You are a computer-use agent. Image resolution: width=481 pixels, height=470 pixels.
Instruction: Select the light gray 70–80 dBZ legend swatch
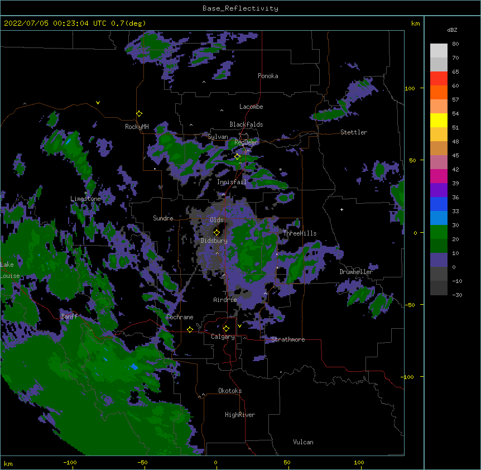click(x=439, y=51)
